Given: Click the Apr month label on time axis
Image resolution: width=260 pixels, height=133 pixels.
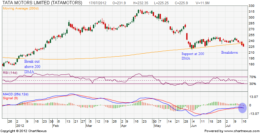Looking at the screenshot, I should 124,126.
